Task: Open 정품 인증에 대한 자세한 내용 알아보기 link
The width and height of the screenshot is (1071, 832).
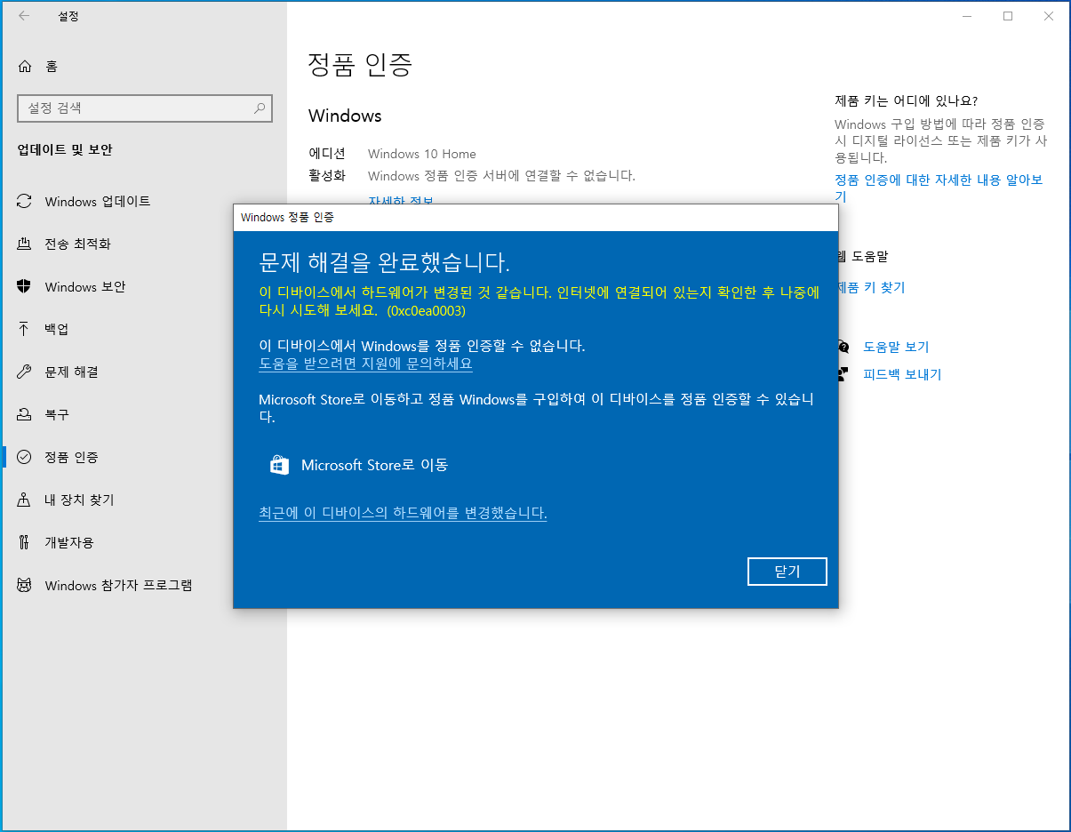Action: (x=939, y=188)
